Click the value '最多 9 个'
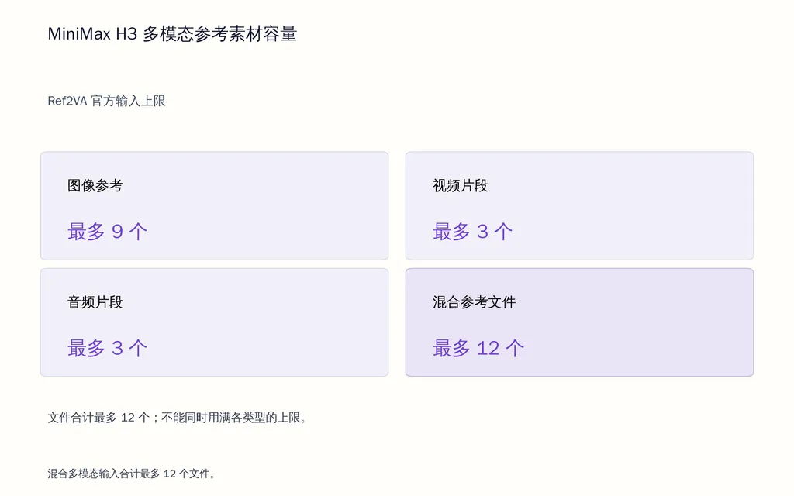This screenshot has width=794, height=496. coord(107,232)
